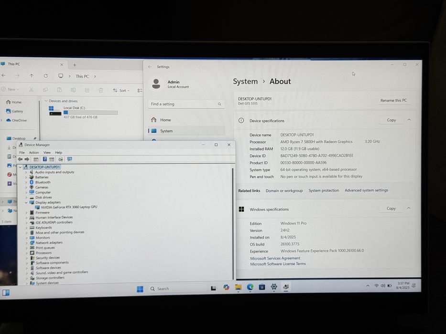Copy Windows specifications
Image resolution: width=446 pixels, height=334 pixels.
click(391, 209)
